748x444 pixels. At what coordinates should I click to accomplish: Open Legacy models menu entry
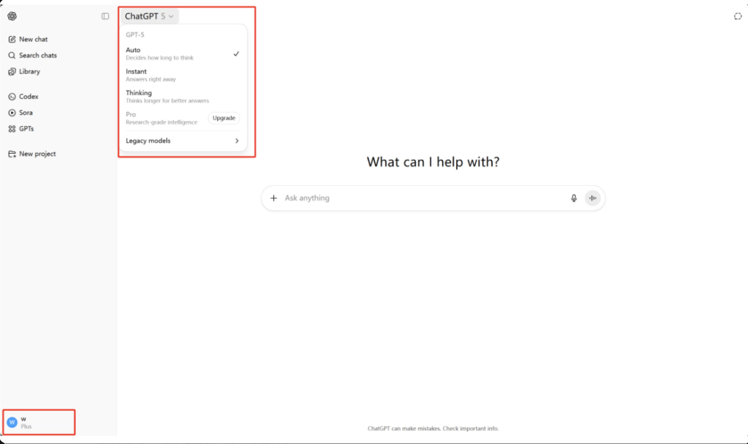click(182, 141)
